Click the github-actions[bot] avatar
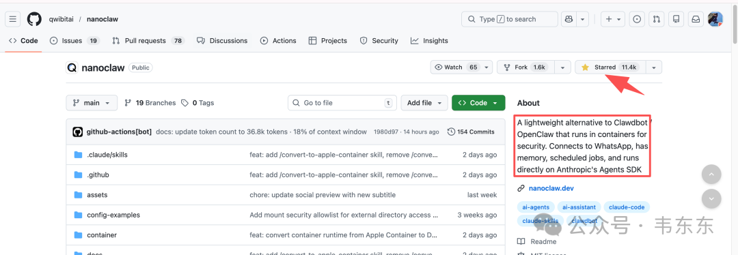 pos(78,132)
